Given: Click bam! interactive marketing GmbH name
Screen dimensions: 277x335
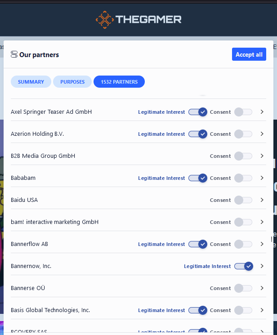Looking at the screenshot, I should tap(55, 222).
